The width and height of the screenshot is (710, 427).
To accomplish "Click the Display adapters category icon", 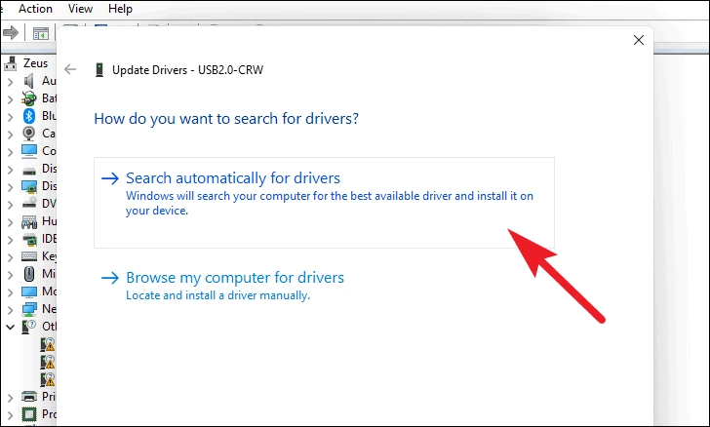I will pos(29,186).
